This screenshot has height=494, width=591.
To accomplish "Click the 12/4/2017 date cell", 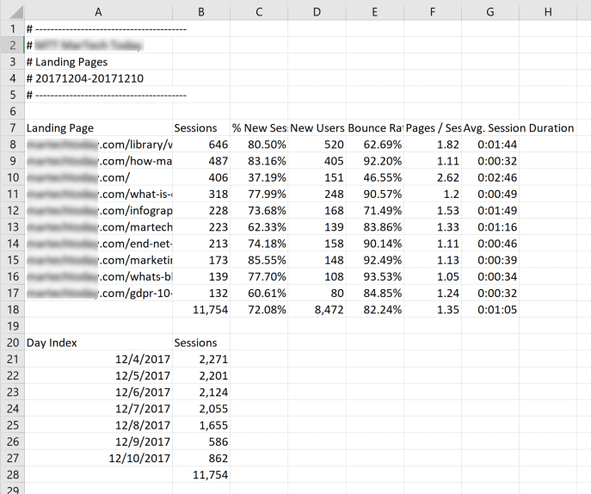I will 142,359.
